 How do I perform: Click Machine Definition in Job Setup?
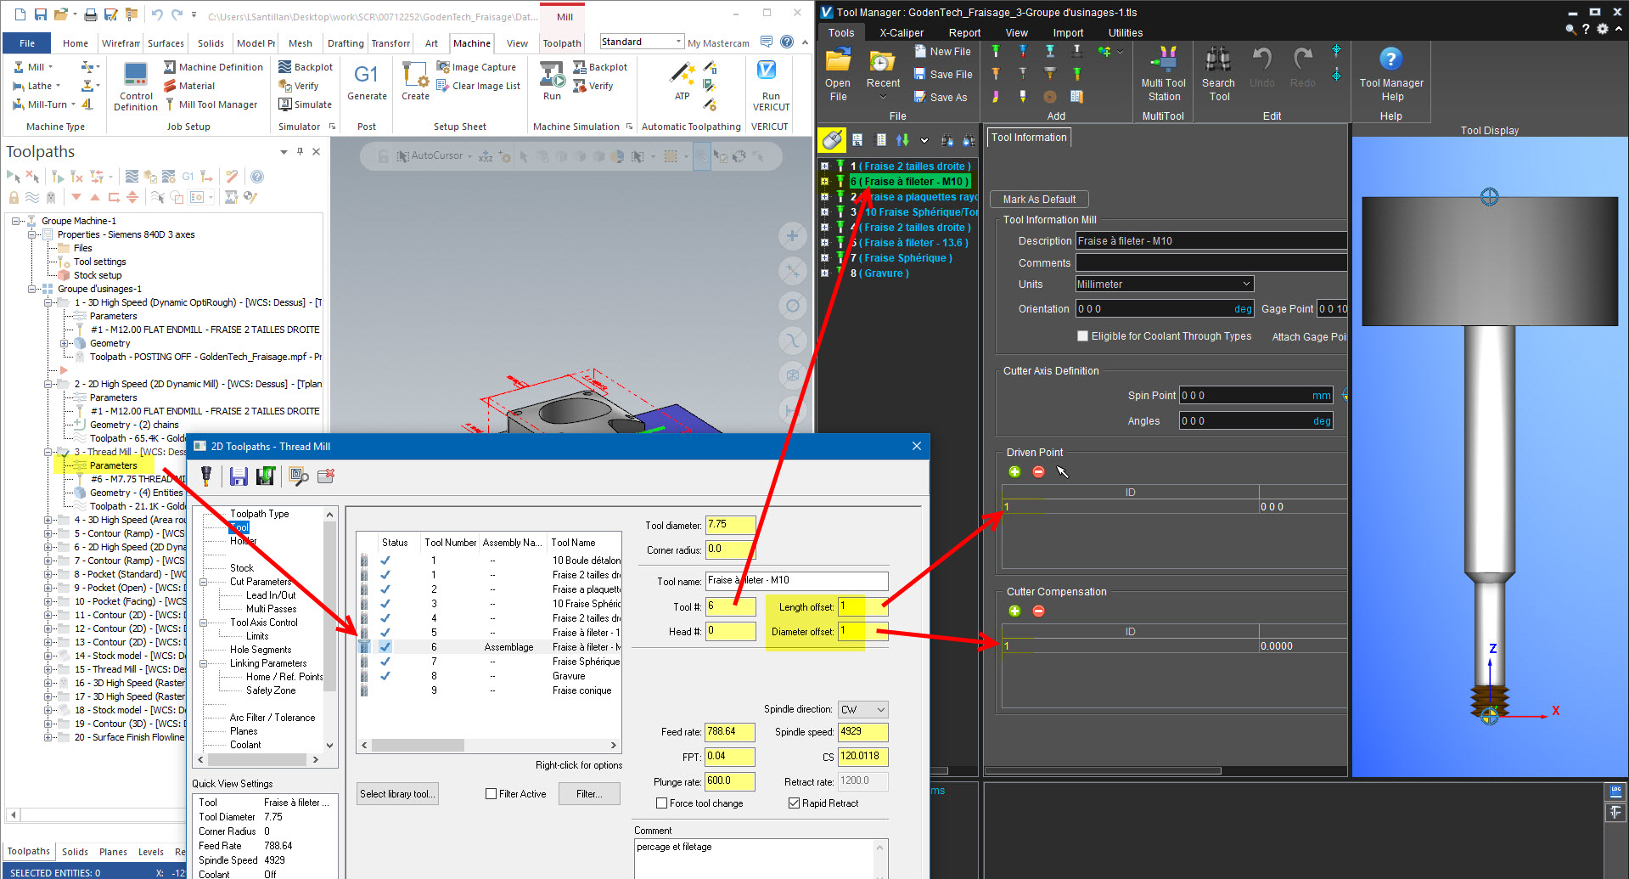tap(213, 67)
